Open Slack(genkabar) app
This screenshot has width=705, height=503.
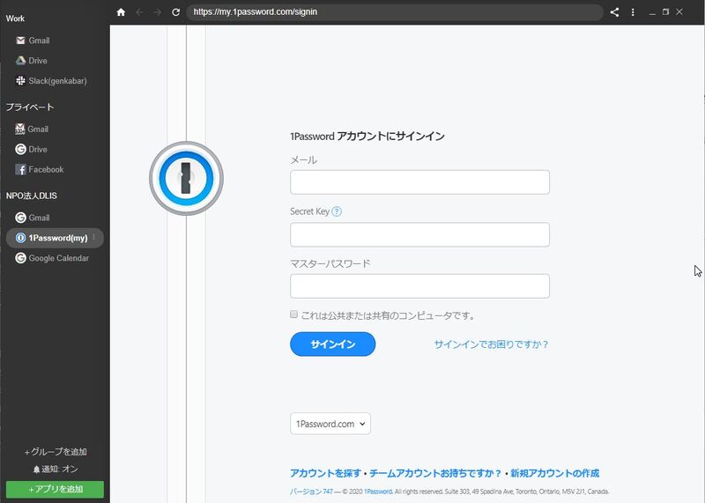(x=51, y=81)
